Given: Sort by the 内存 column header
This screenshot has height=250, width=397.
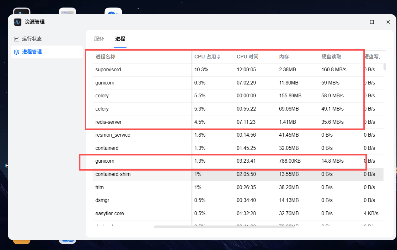Looking at the screenshot, I should point(284,57).
